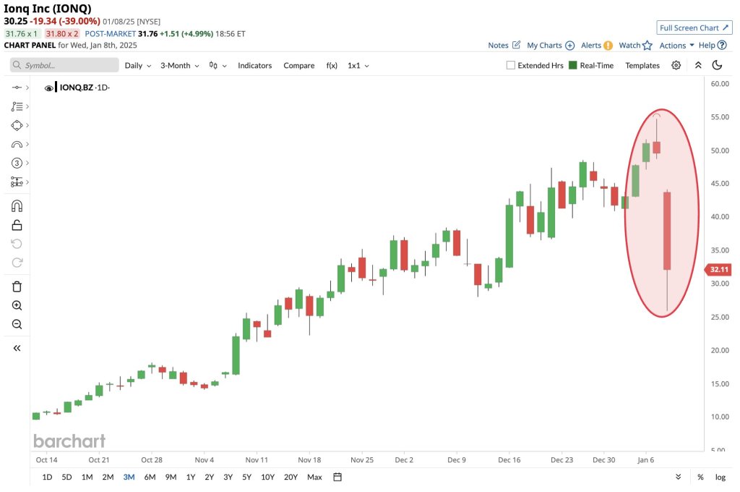Open the Templates button
The width and height of the screenshot is (740, 492).
click(x=642, y=65)
